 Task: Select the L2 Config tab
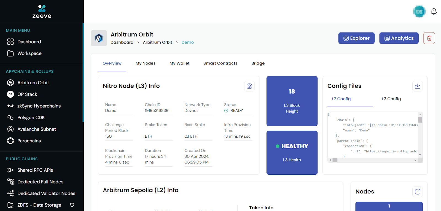[x=341, y=99]
